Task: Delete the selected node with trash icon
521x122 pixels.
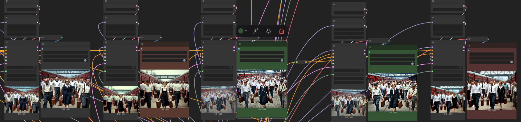Action: click(281, 31)
